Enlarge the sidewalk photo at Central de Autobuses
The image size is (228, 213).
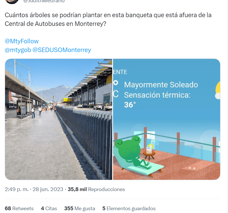coord(58,119)
